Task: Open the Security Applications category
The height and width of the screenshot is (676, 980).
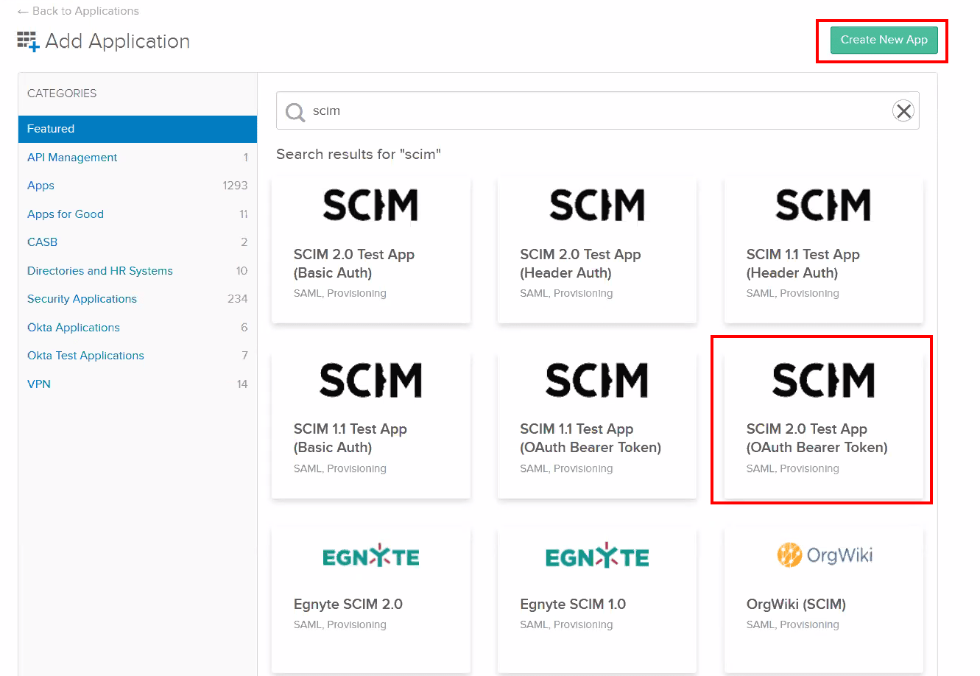Action: pyautogui.click(x=82, y=299)
